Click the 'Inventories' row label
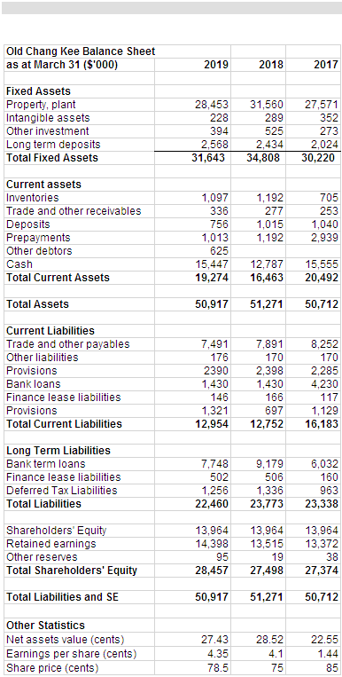Screen dimensions: 342x677 pos(33,198)
